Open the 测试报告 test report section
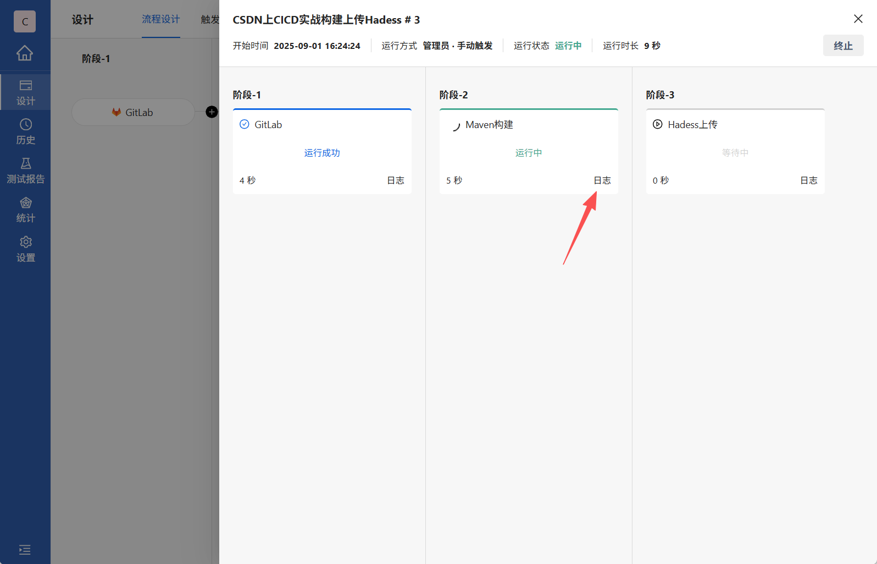Viewport: 877px width, 564px height. (x=25, y=171)
